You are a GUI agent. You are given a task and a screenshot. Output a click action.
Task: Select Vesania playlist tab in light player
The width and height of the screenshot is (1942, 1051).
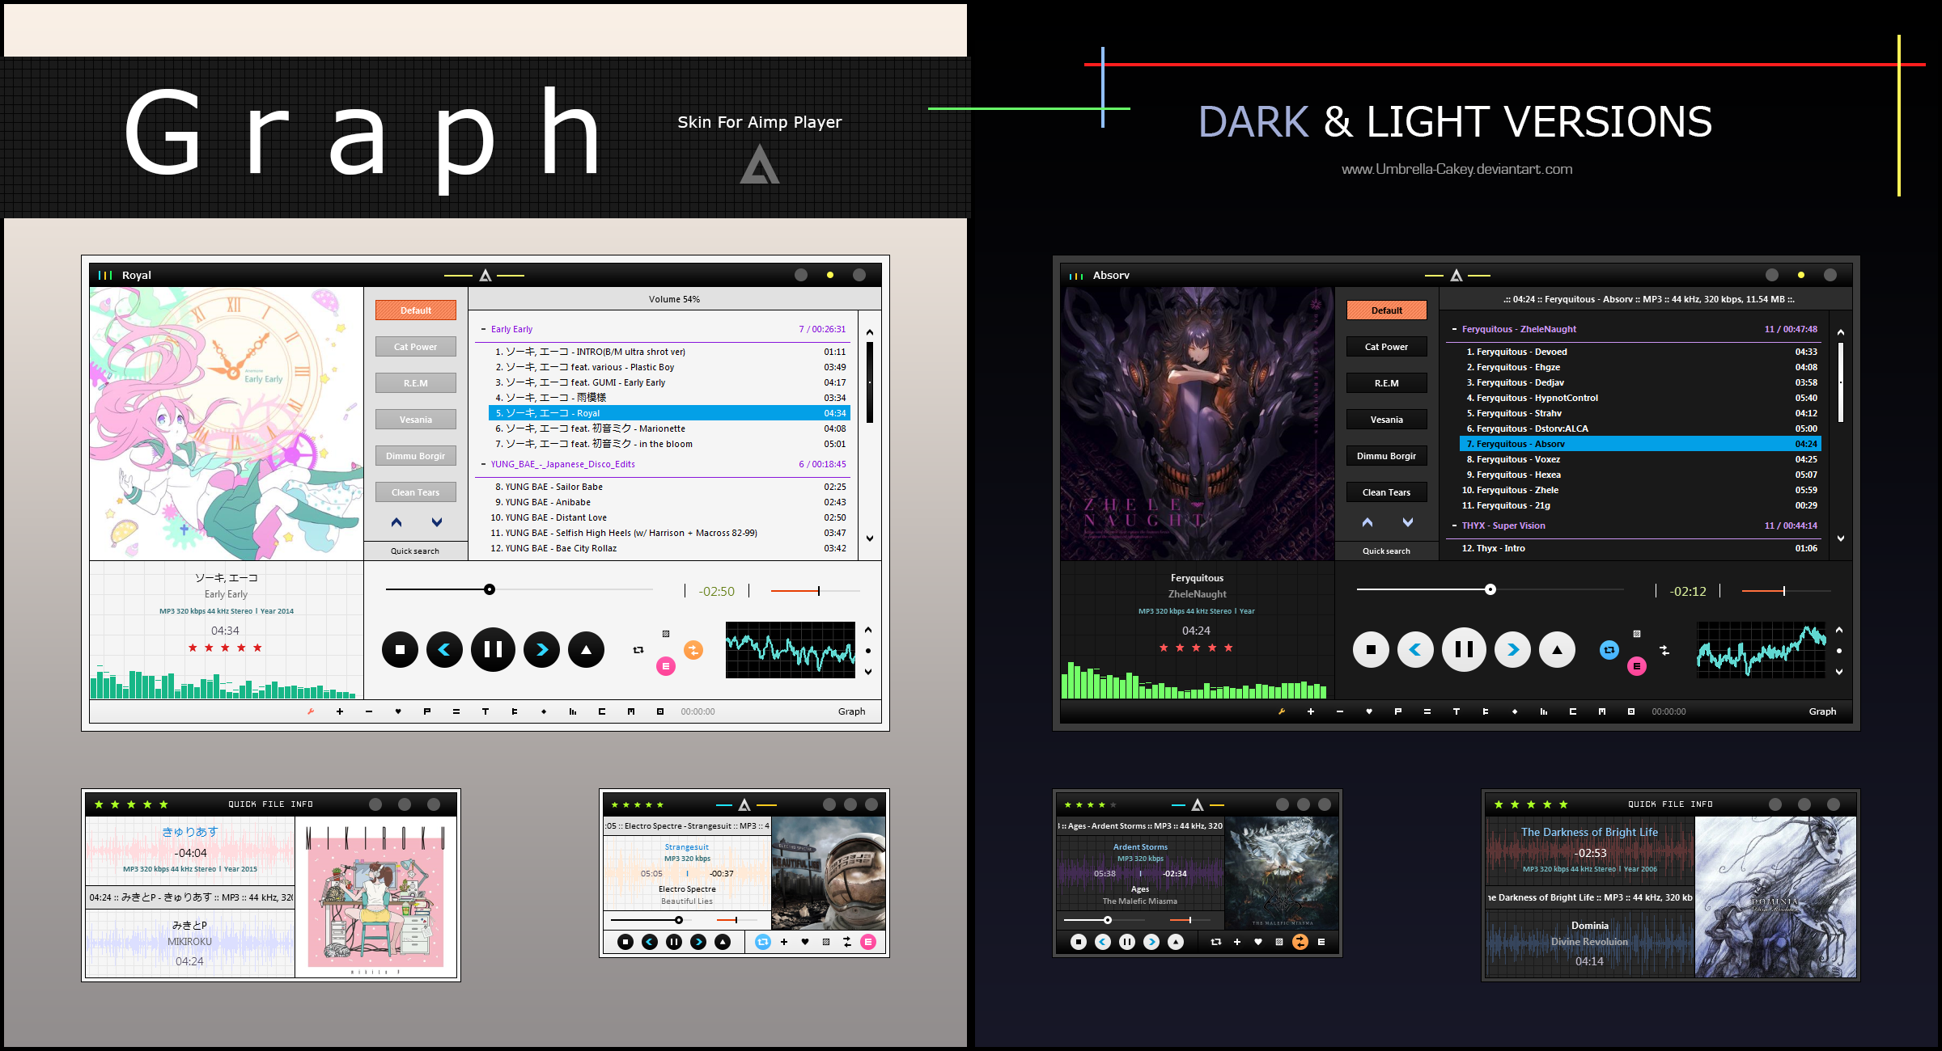tap(416, 420)
